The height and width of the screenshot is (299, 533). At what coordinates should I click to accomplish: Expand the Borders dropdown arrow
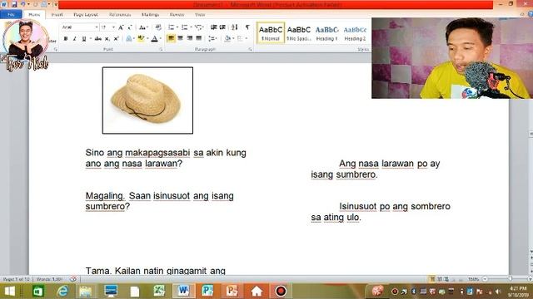247,38
